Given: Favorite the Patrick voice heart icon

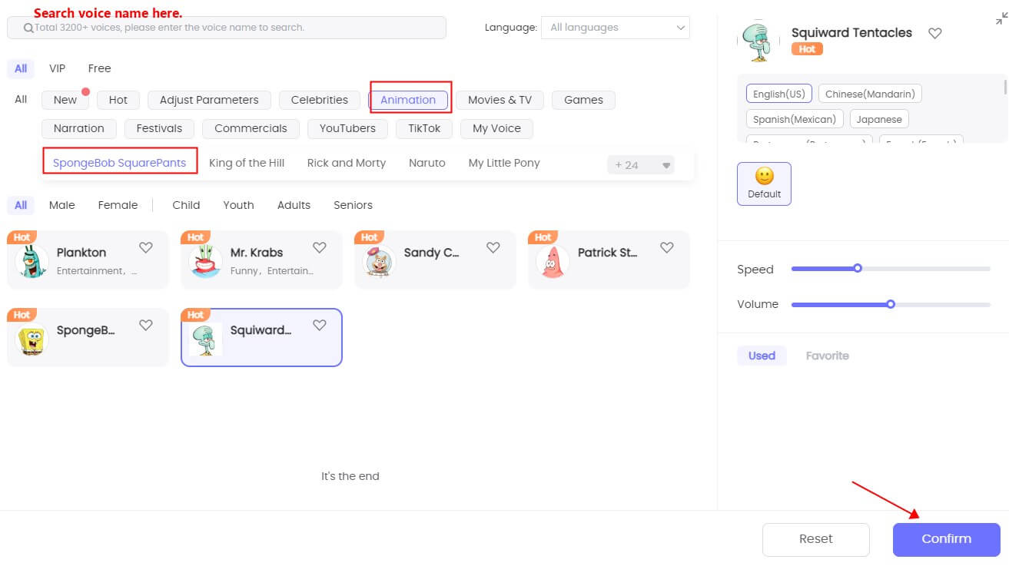Looking at the screenshot, I should (667, 247).
